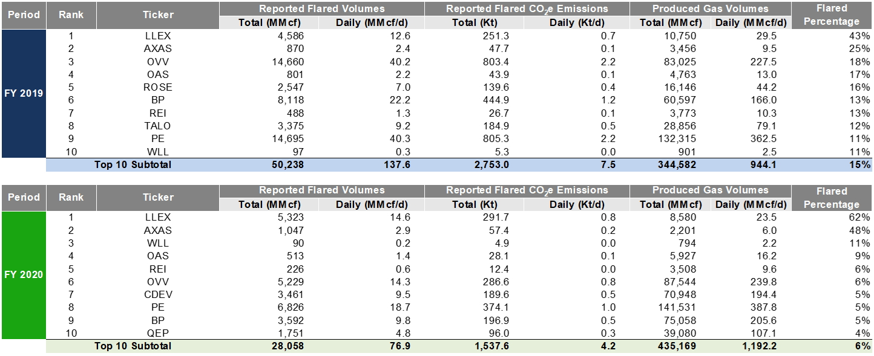874x356 pixels.
Task: Click produced gas total 10,750
Action: [681, 36]
